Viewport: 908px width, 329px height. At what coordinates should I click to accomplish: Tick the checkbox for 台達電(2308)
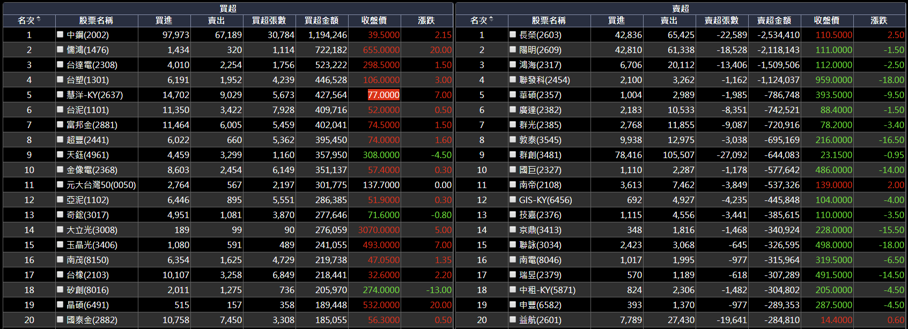60,64
